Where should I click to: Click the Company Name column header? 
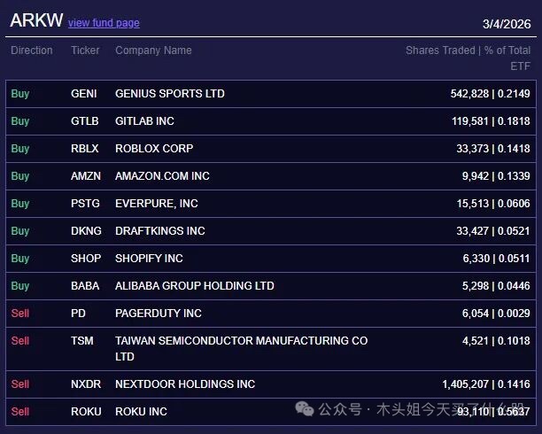click(x=153, y=50)
